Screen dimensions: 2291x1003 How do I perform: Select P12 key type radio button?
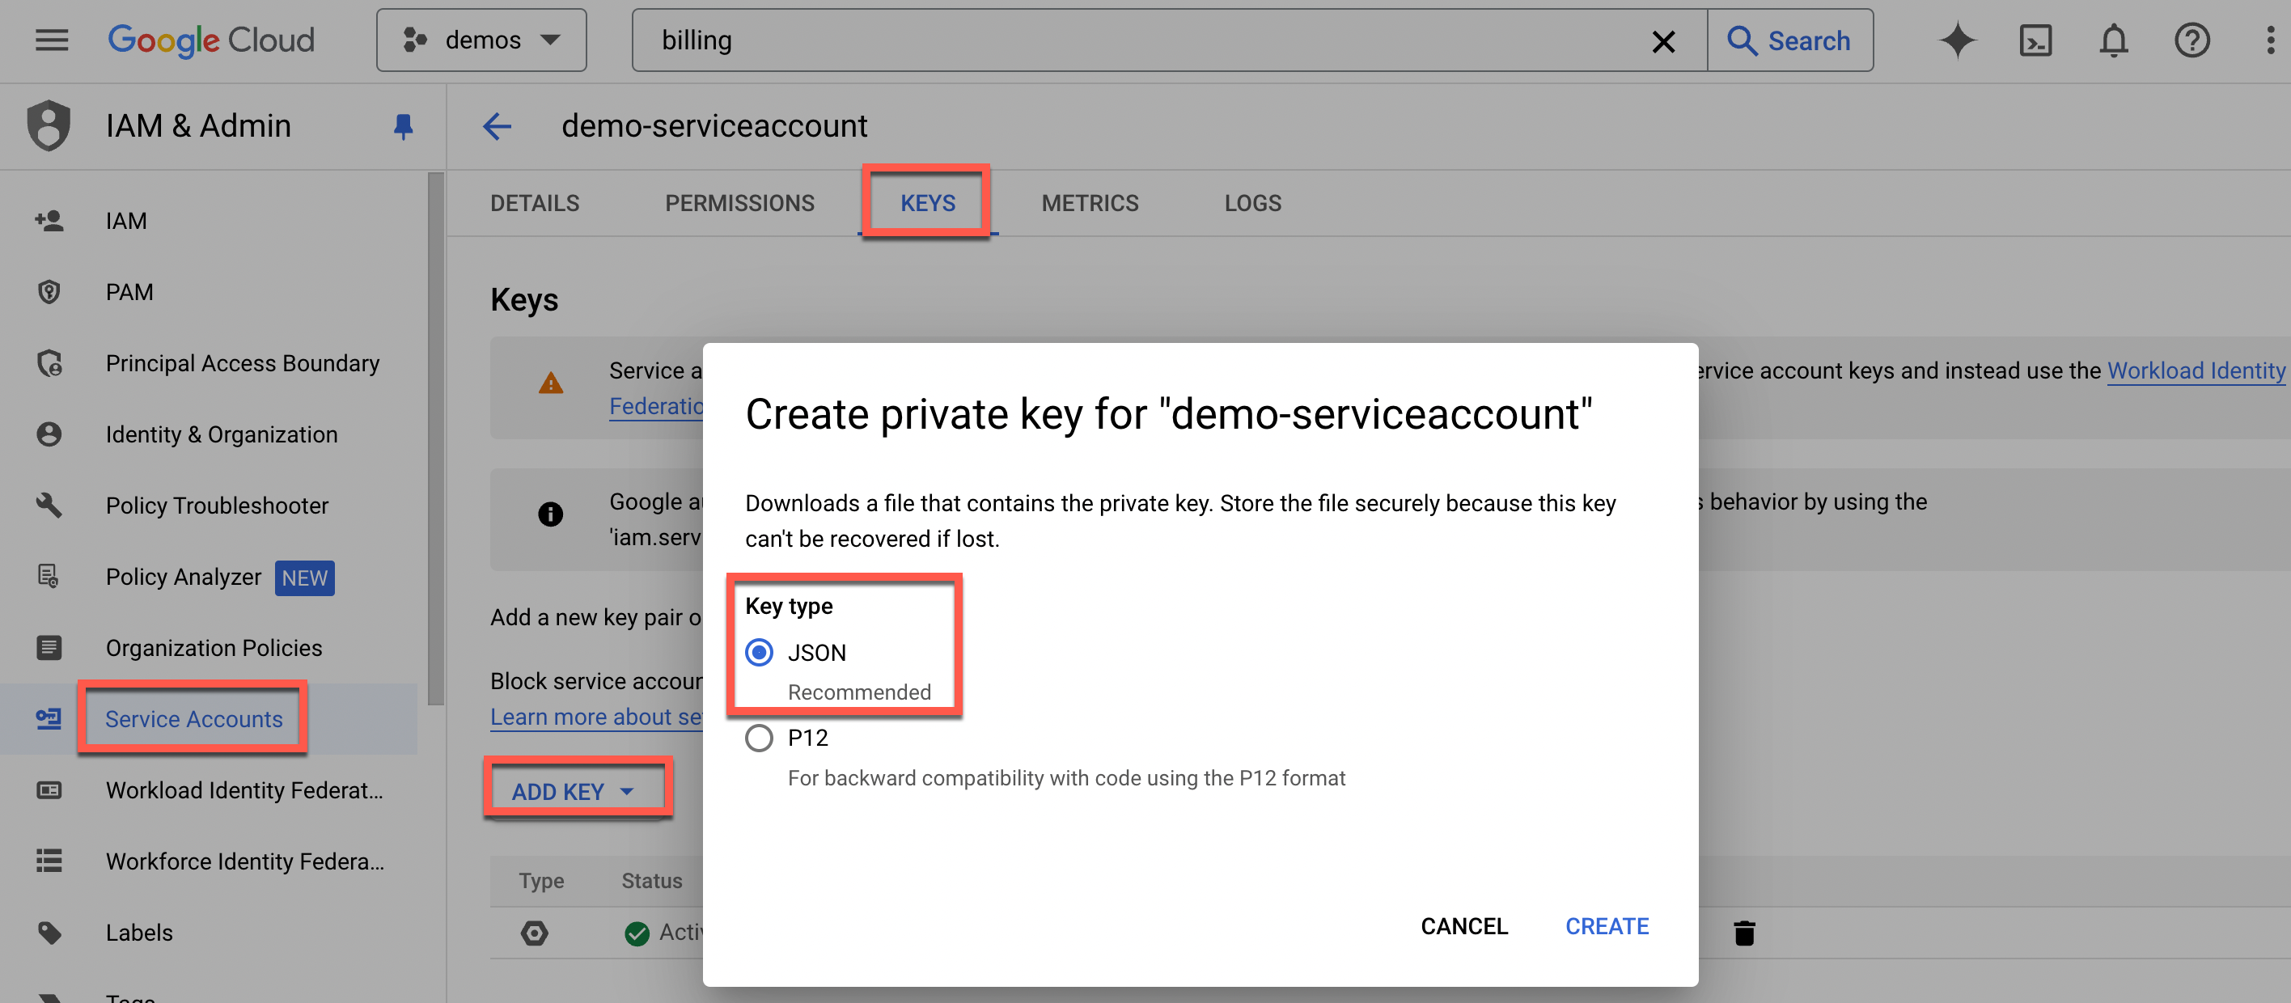click(x=758, y=737)
